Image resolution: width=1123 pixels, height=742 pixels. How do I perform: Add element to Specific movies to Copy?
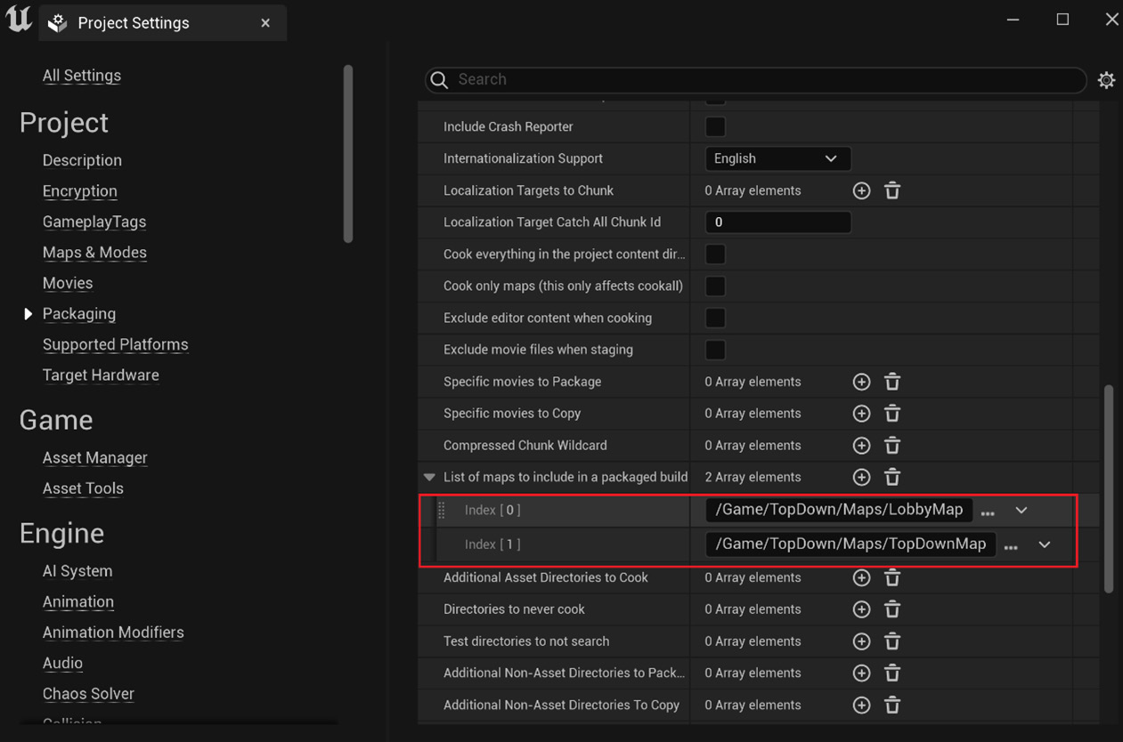[x=861, y=414]
